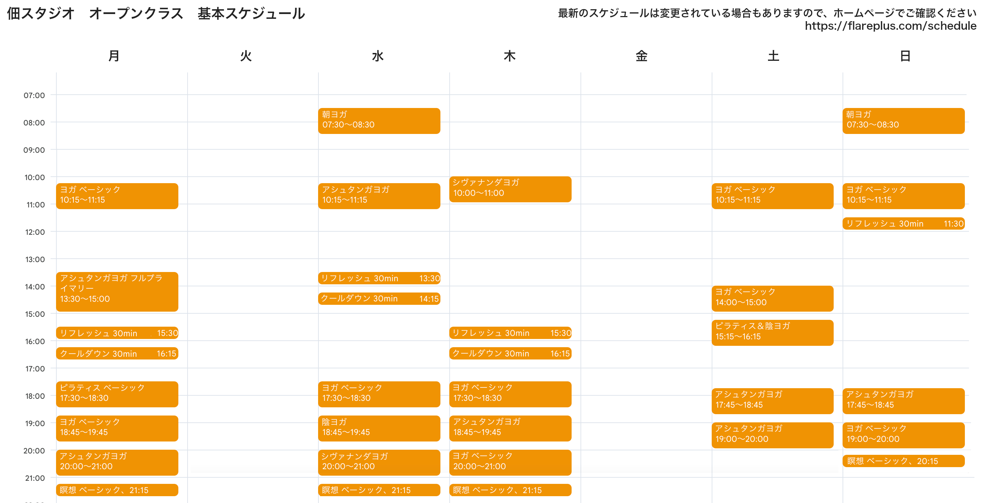Click the 月 Monday column header
984x503 pixels.
coord(114,56)
